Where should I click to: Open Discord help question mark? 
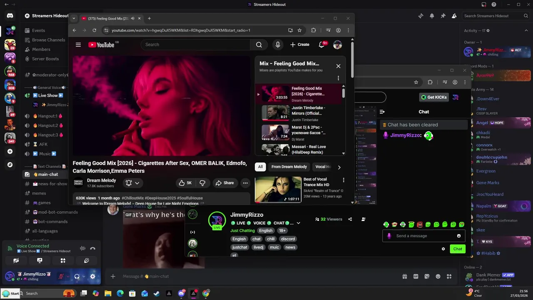click(x=494, y=5)
